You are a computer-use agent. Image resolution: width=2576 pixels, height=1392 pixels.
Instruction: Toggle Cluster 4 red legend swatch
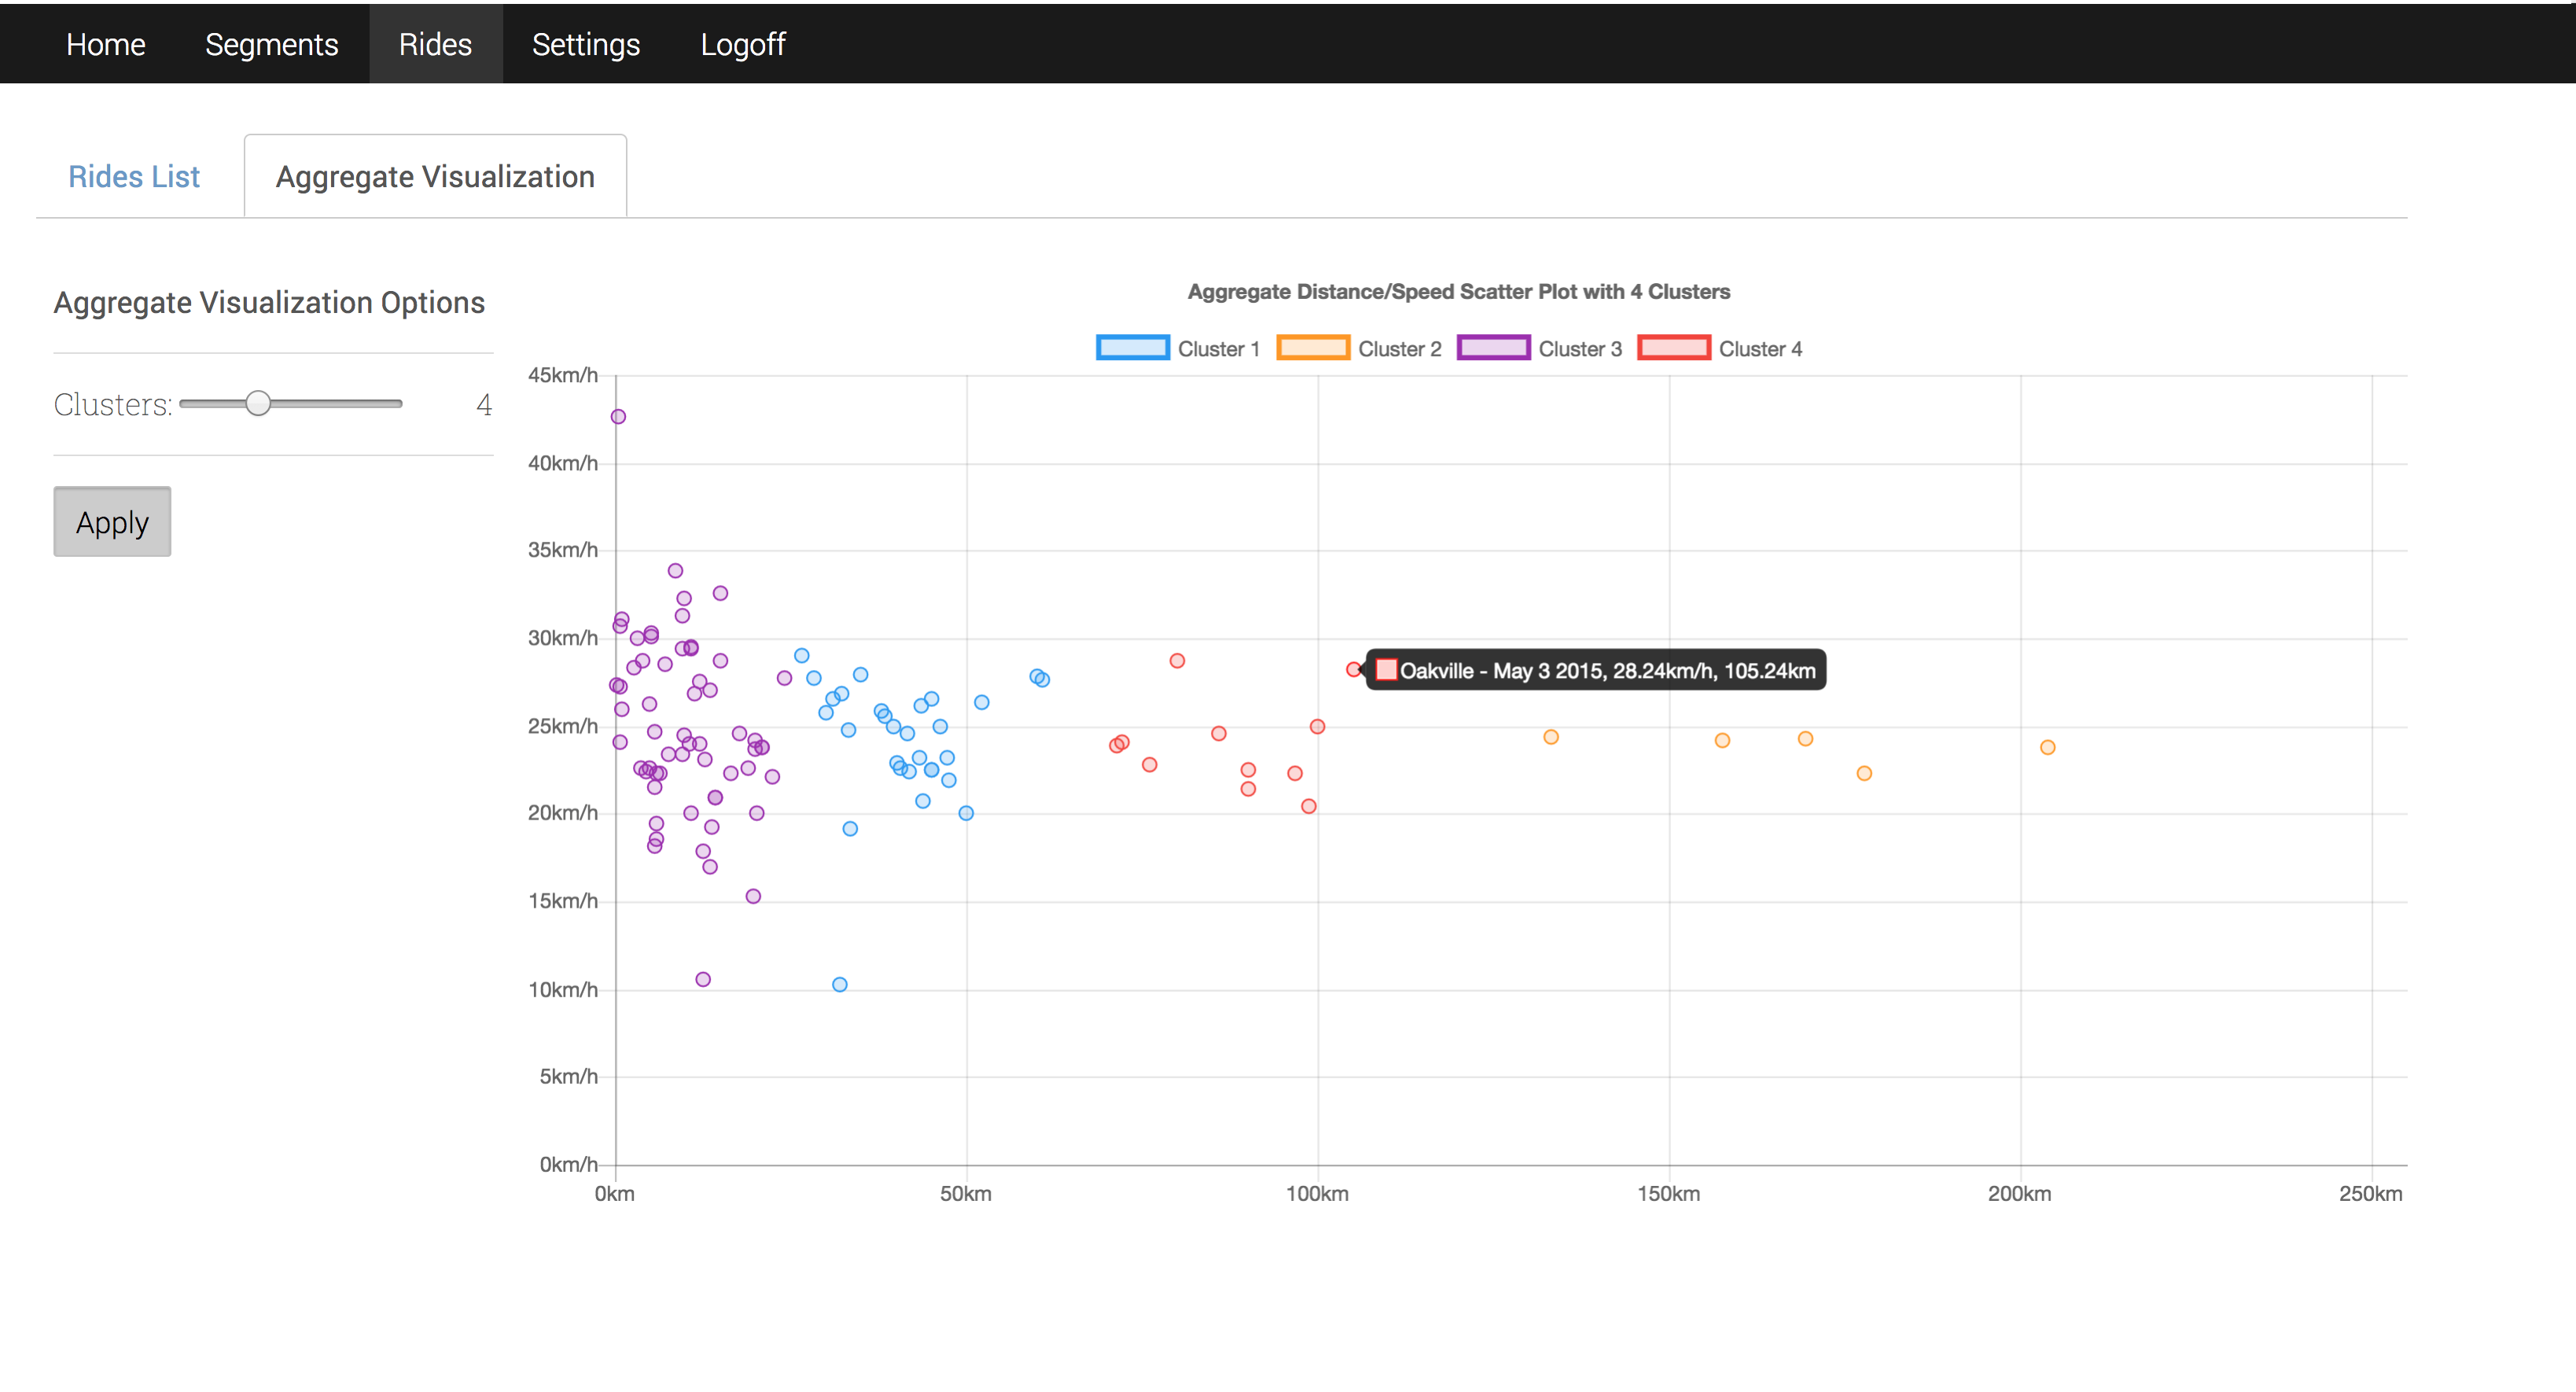point(1673,348)
